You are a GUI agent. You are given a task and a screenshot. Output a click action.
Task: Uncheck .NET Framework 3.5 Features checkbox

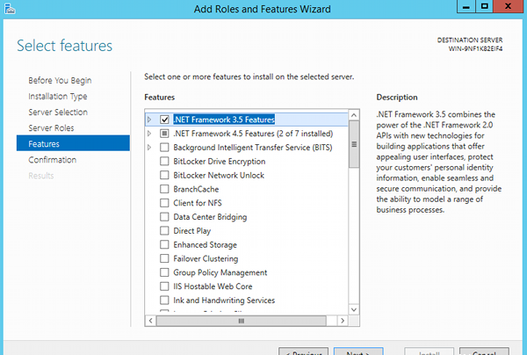click(x=164, y=120)
